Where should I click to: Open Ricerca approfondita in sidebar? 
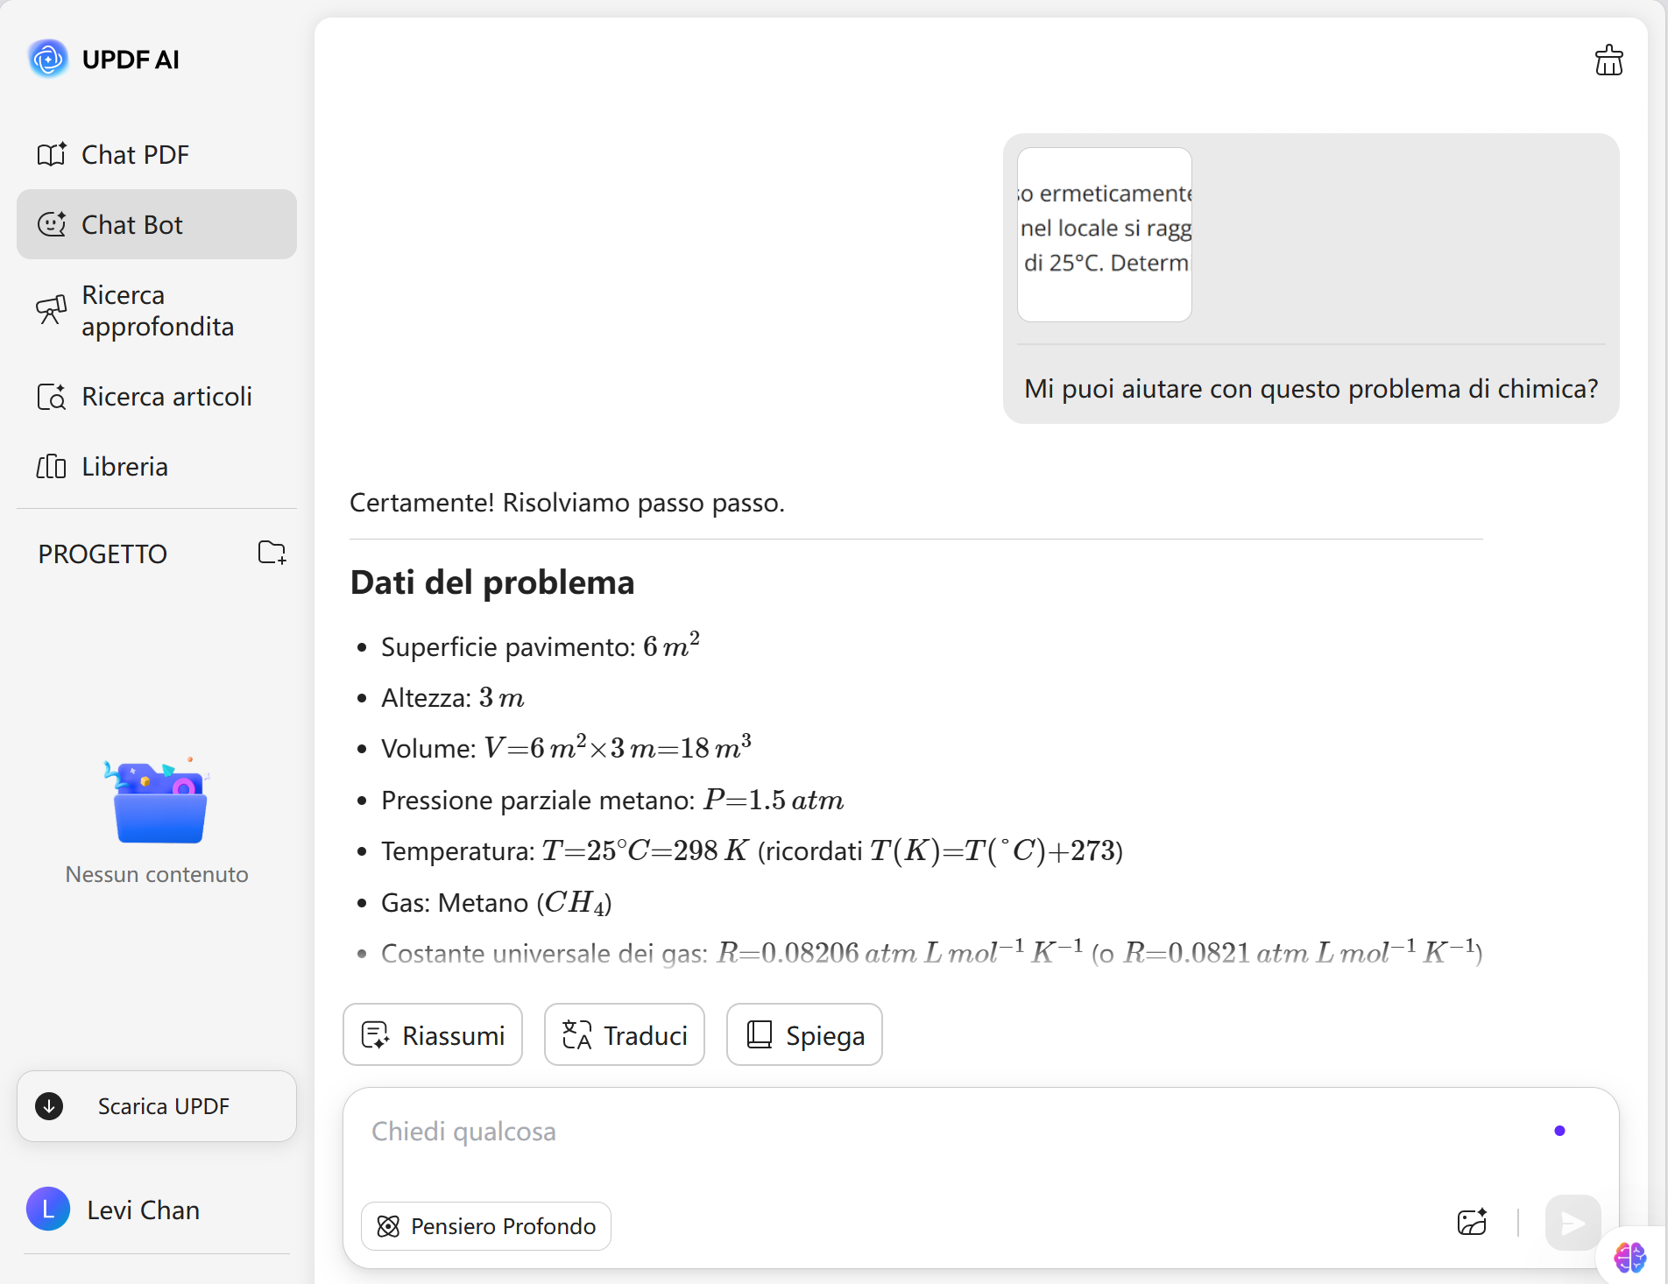coord(157,311)
